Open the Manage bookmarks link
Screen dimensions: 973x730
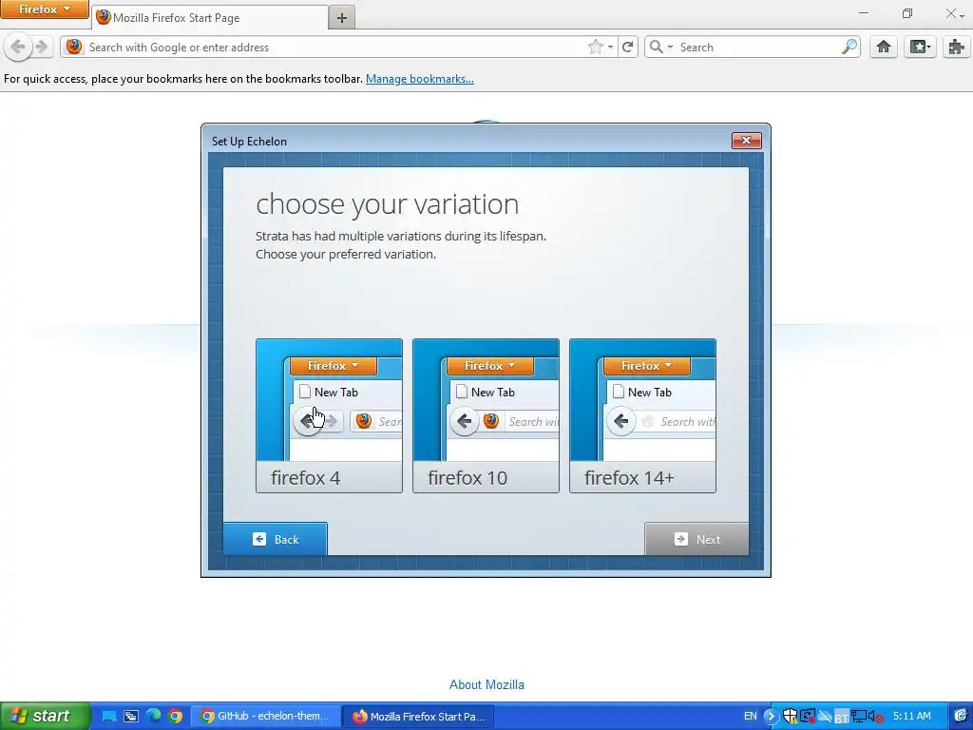(x=419, y=79)
